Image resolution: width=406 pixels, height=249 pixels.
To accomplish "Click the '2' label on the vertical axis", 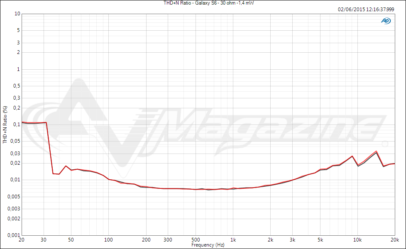I will [18, 52].
